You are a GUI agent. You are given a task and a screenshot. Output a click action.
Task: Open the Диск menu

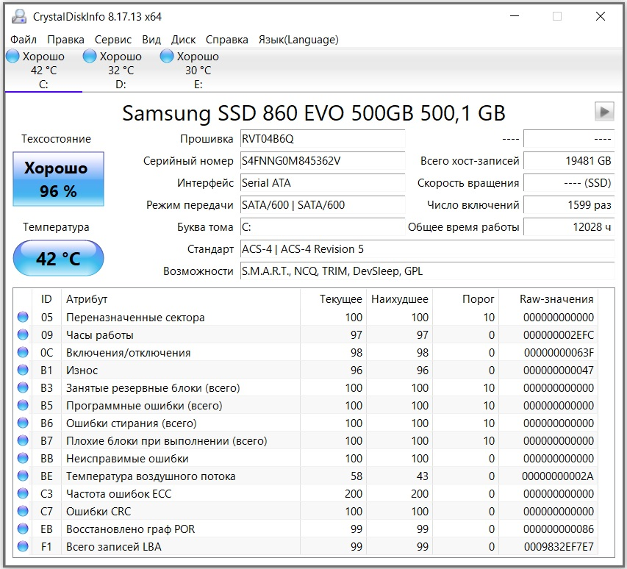183,40
